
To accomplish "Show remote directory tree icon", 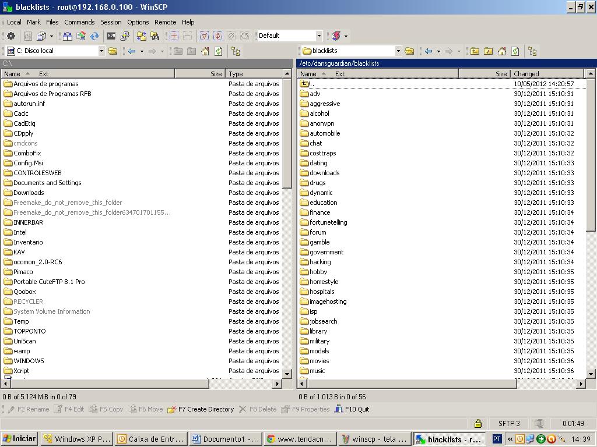I will pyautogui.click(x=532, y=51).
